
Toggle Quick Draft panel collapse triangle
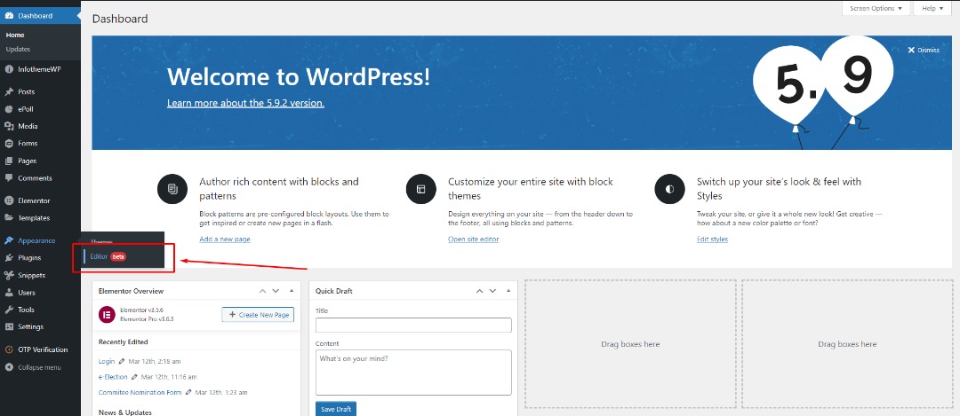point(508,291)
